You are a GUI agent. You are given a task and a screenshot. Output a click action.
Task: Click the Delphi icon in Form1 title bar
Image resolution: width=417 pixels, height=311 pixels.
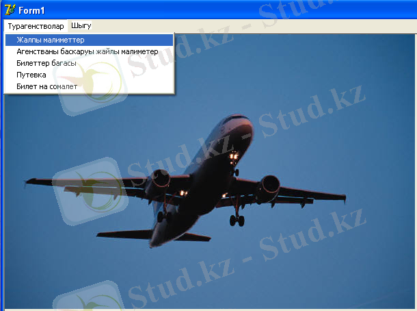click(x=10, y=10)
